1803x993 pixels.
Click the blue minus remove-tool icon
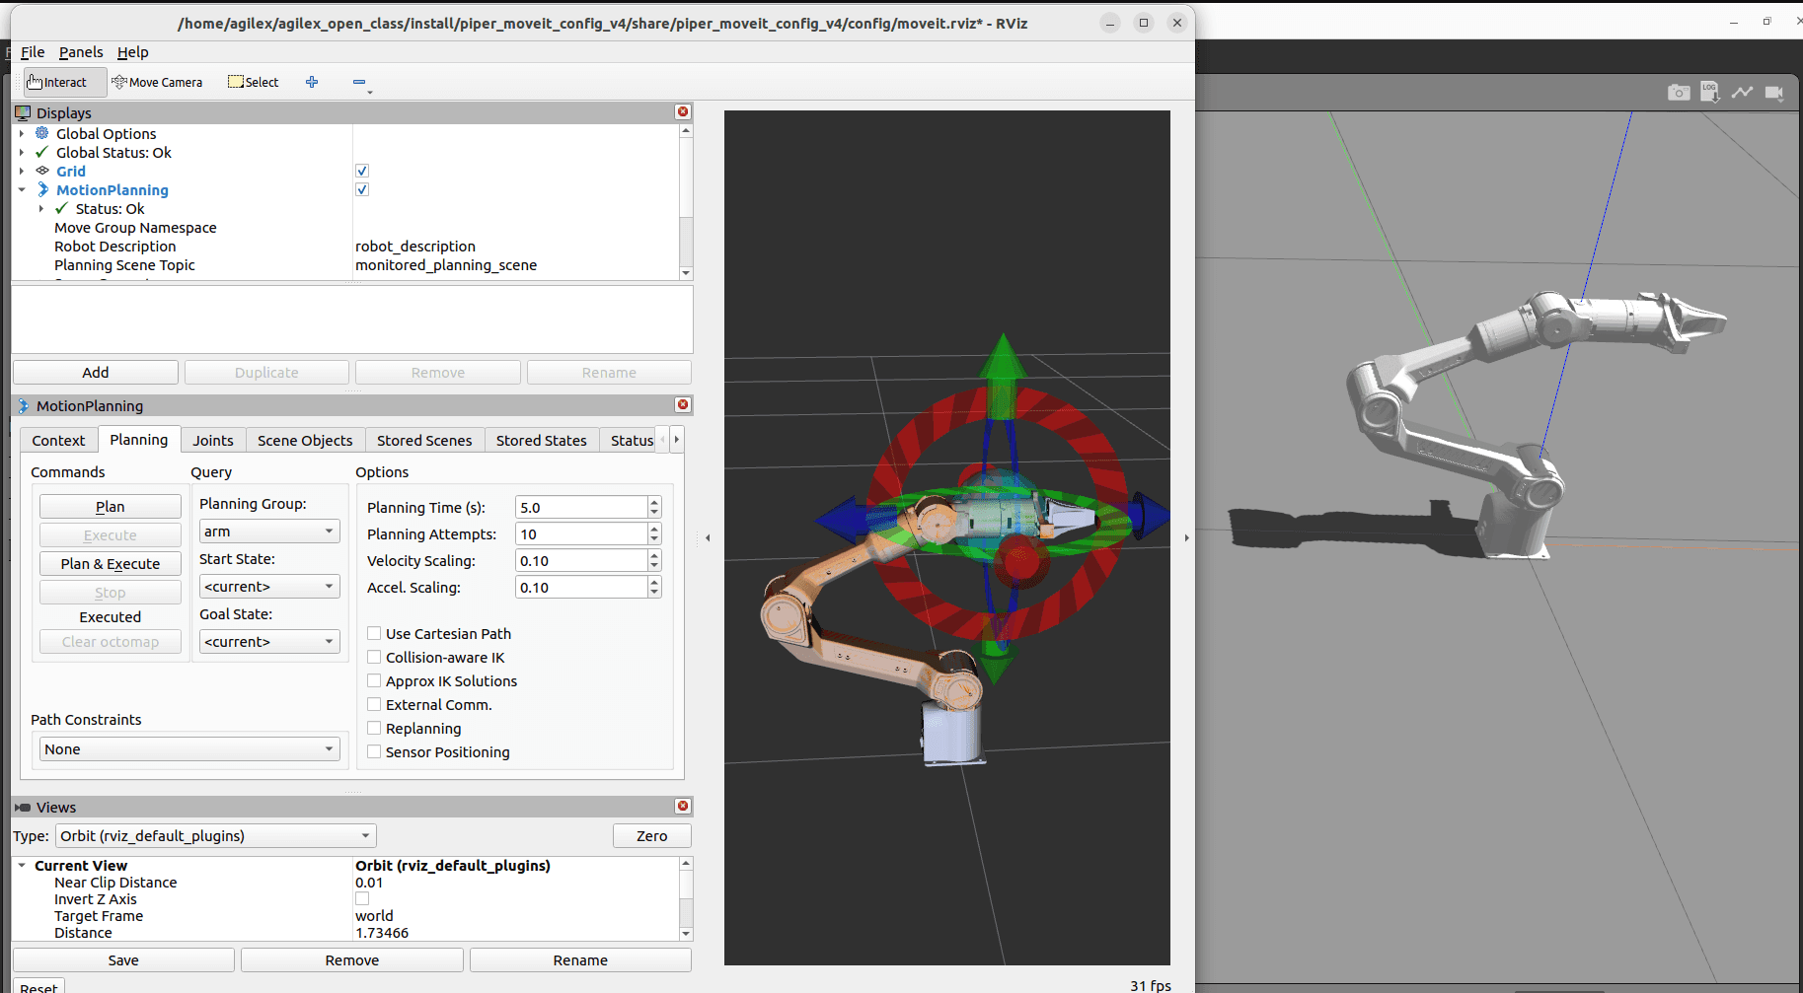click(359, 82)
